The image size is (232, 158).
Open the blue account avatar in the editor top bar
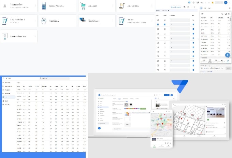226,2
